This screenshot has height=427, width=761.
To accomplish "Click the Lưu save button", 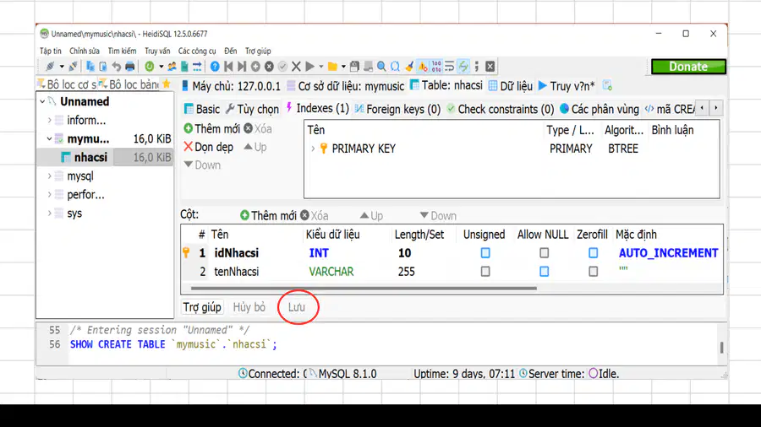I will click(x=297, y=307).
